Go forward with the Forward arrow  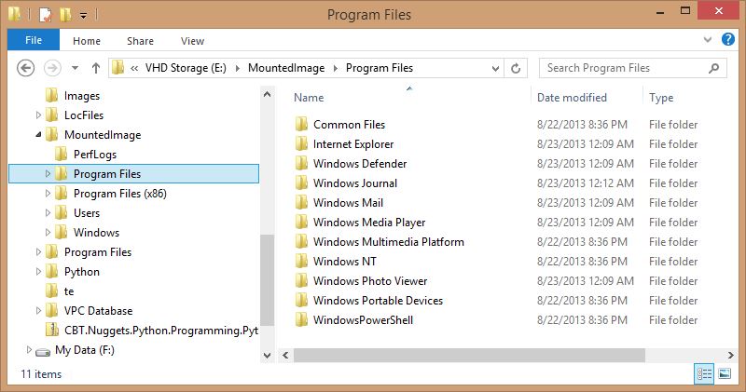click(x=52, y=68)
